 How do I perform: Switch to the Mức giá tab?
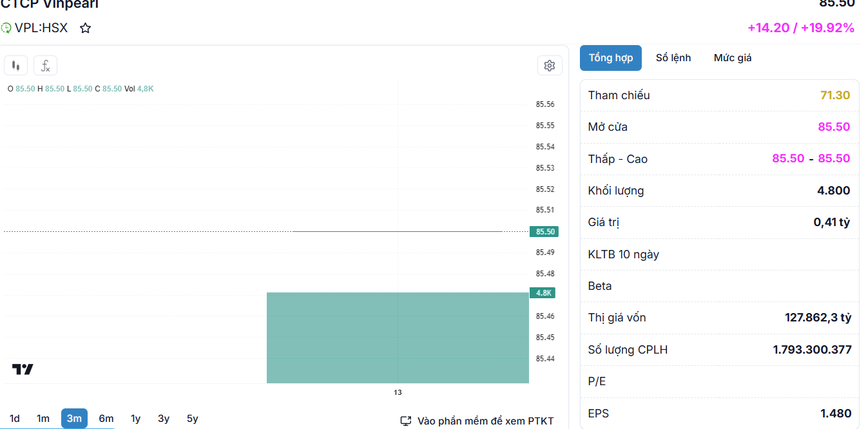coord(733,58)
